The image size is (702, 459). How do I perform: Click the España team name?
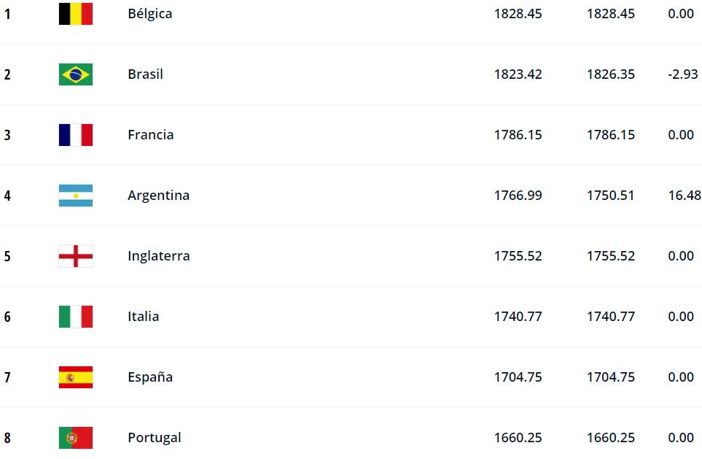click(x=150, y=377)
